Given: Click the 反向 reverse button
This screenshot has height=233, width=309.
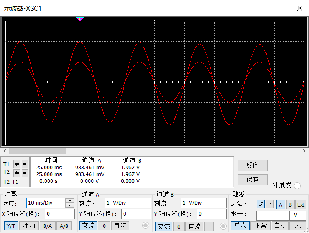Looking at the screenshot, I should point(253,166).
